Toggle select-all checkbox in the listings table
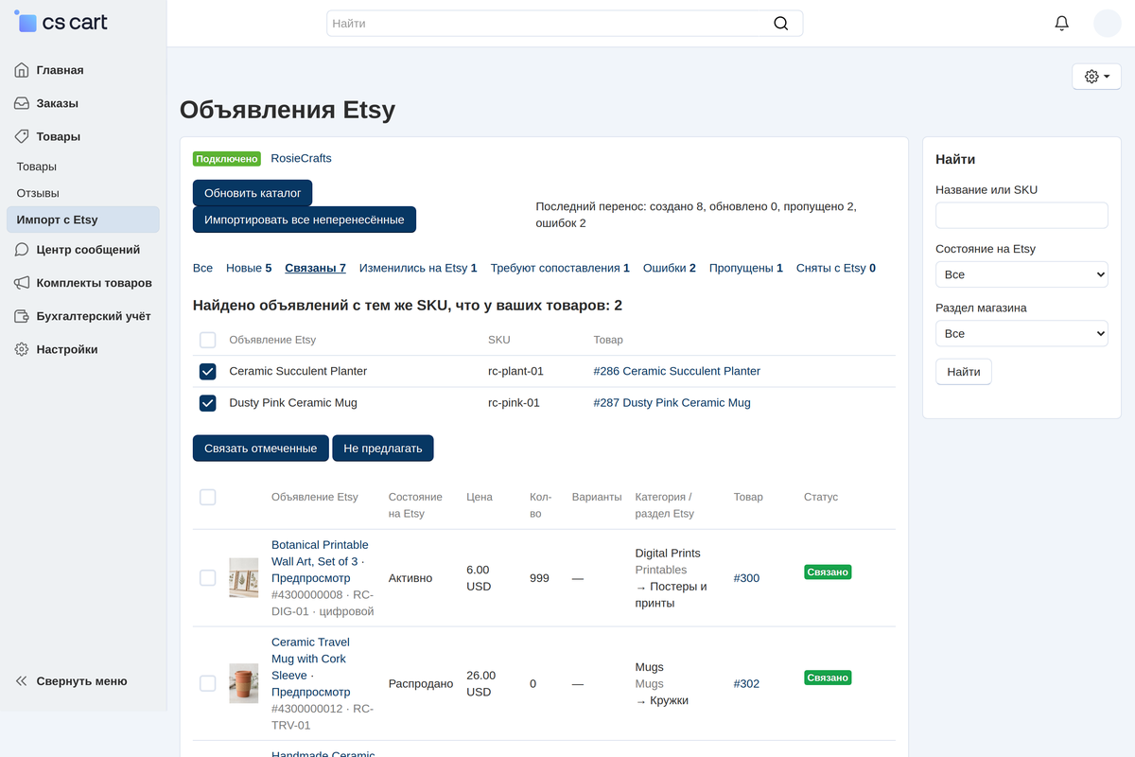This screenshot has height=757, width=1135. click(x=208, y=497)
